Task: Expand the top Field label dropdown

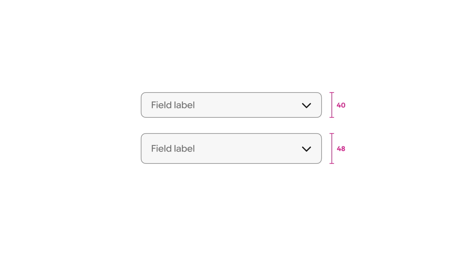Action: [231, 105]
